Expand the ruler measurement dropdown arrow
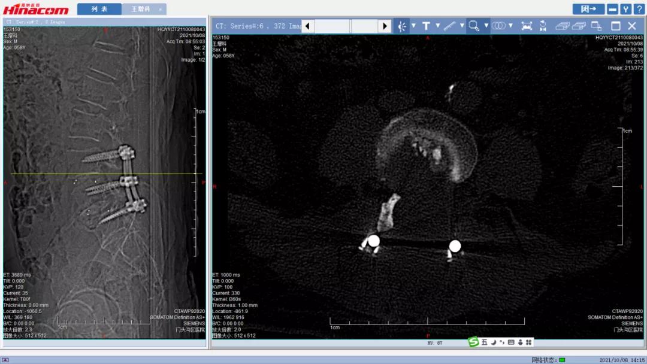Viewport: 647px width, 364px height. coord(462,26)
